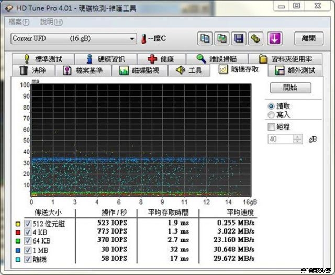Click the 30.648 MB/s average speed value
The height and width of the screenshot is (275, 335).
coord(234,249)
